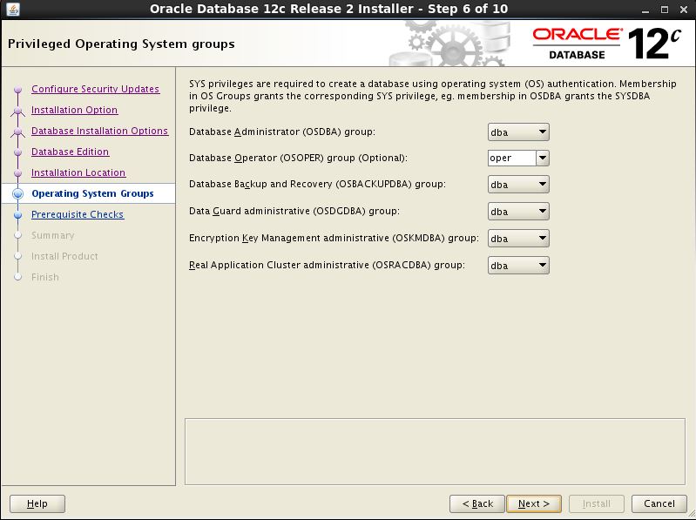Open the OSRACDBA cluster group dropdown
This screenshot has width=696, height=520.
pos(518,266)
